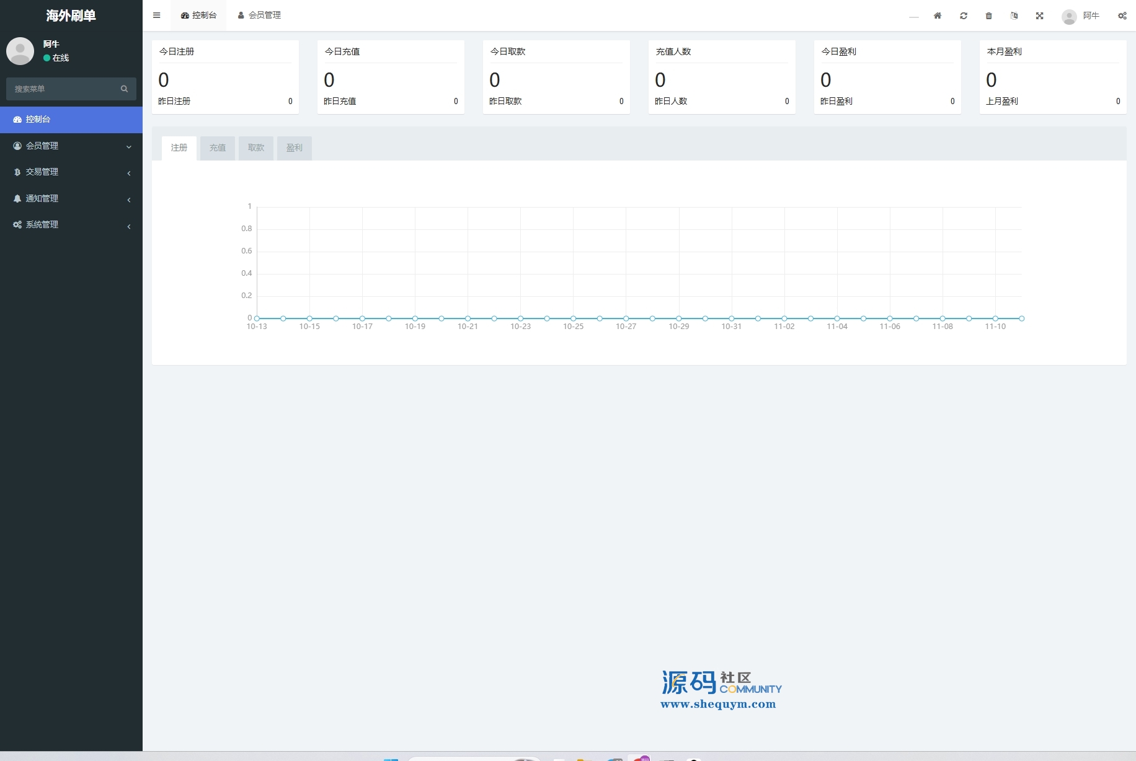Image resolution: width=1136 pixels, height=761 pixels.
Task: Click the home icon in top bar
Action: point(938,16)
